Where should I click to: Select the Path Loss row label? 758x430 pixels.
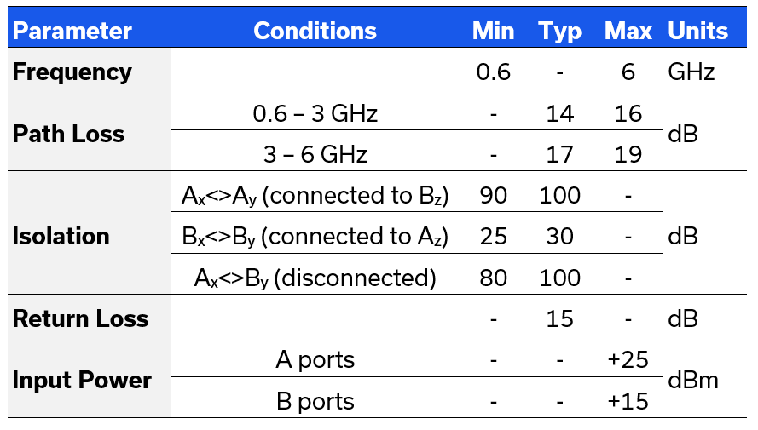[68, 135]
